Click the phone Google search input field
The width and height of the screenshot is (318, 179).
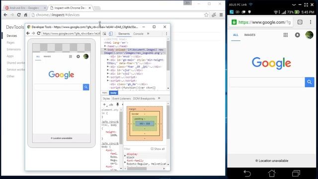pos(267,82)
